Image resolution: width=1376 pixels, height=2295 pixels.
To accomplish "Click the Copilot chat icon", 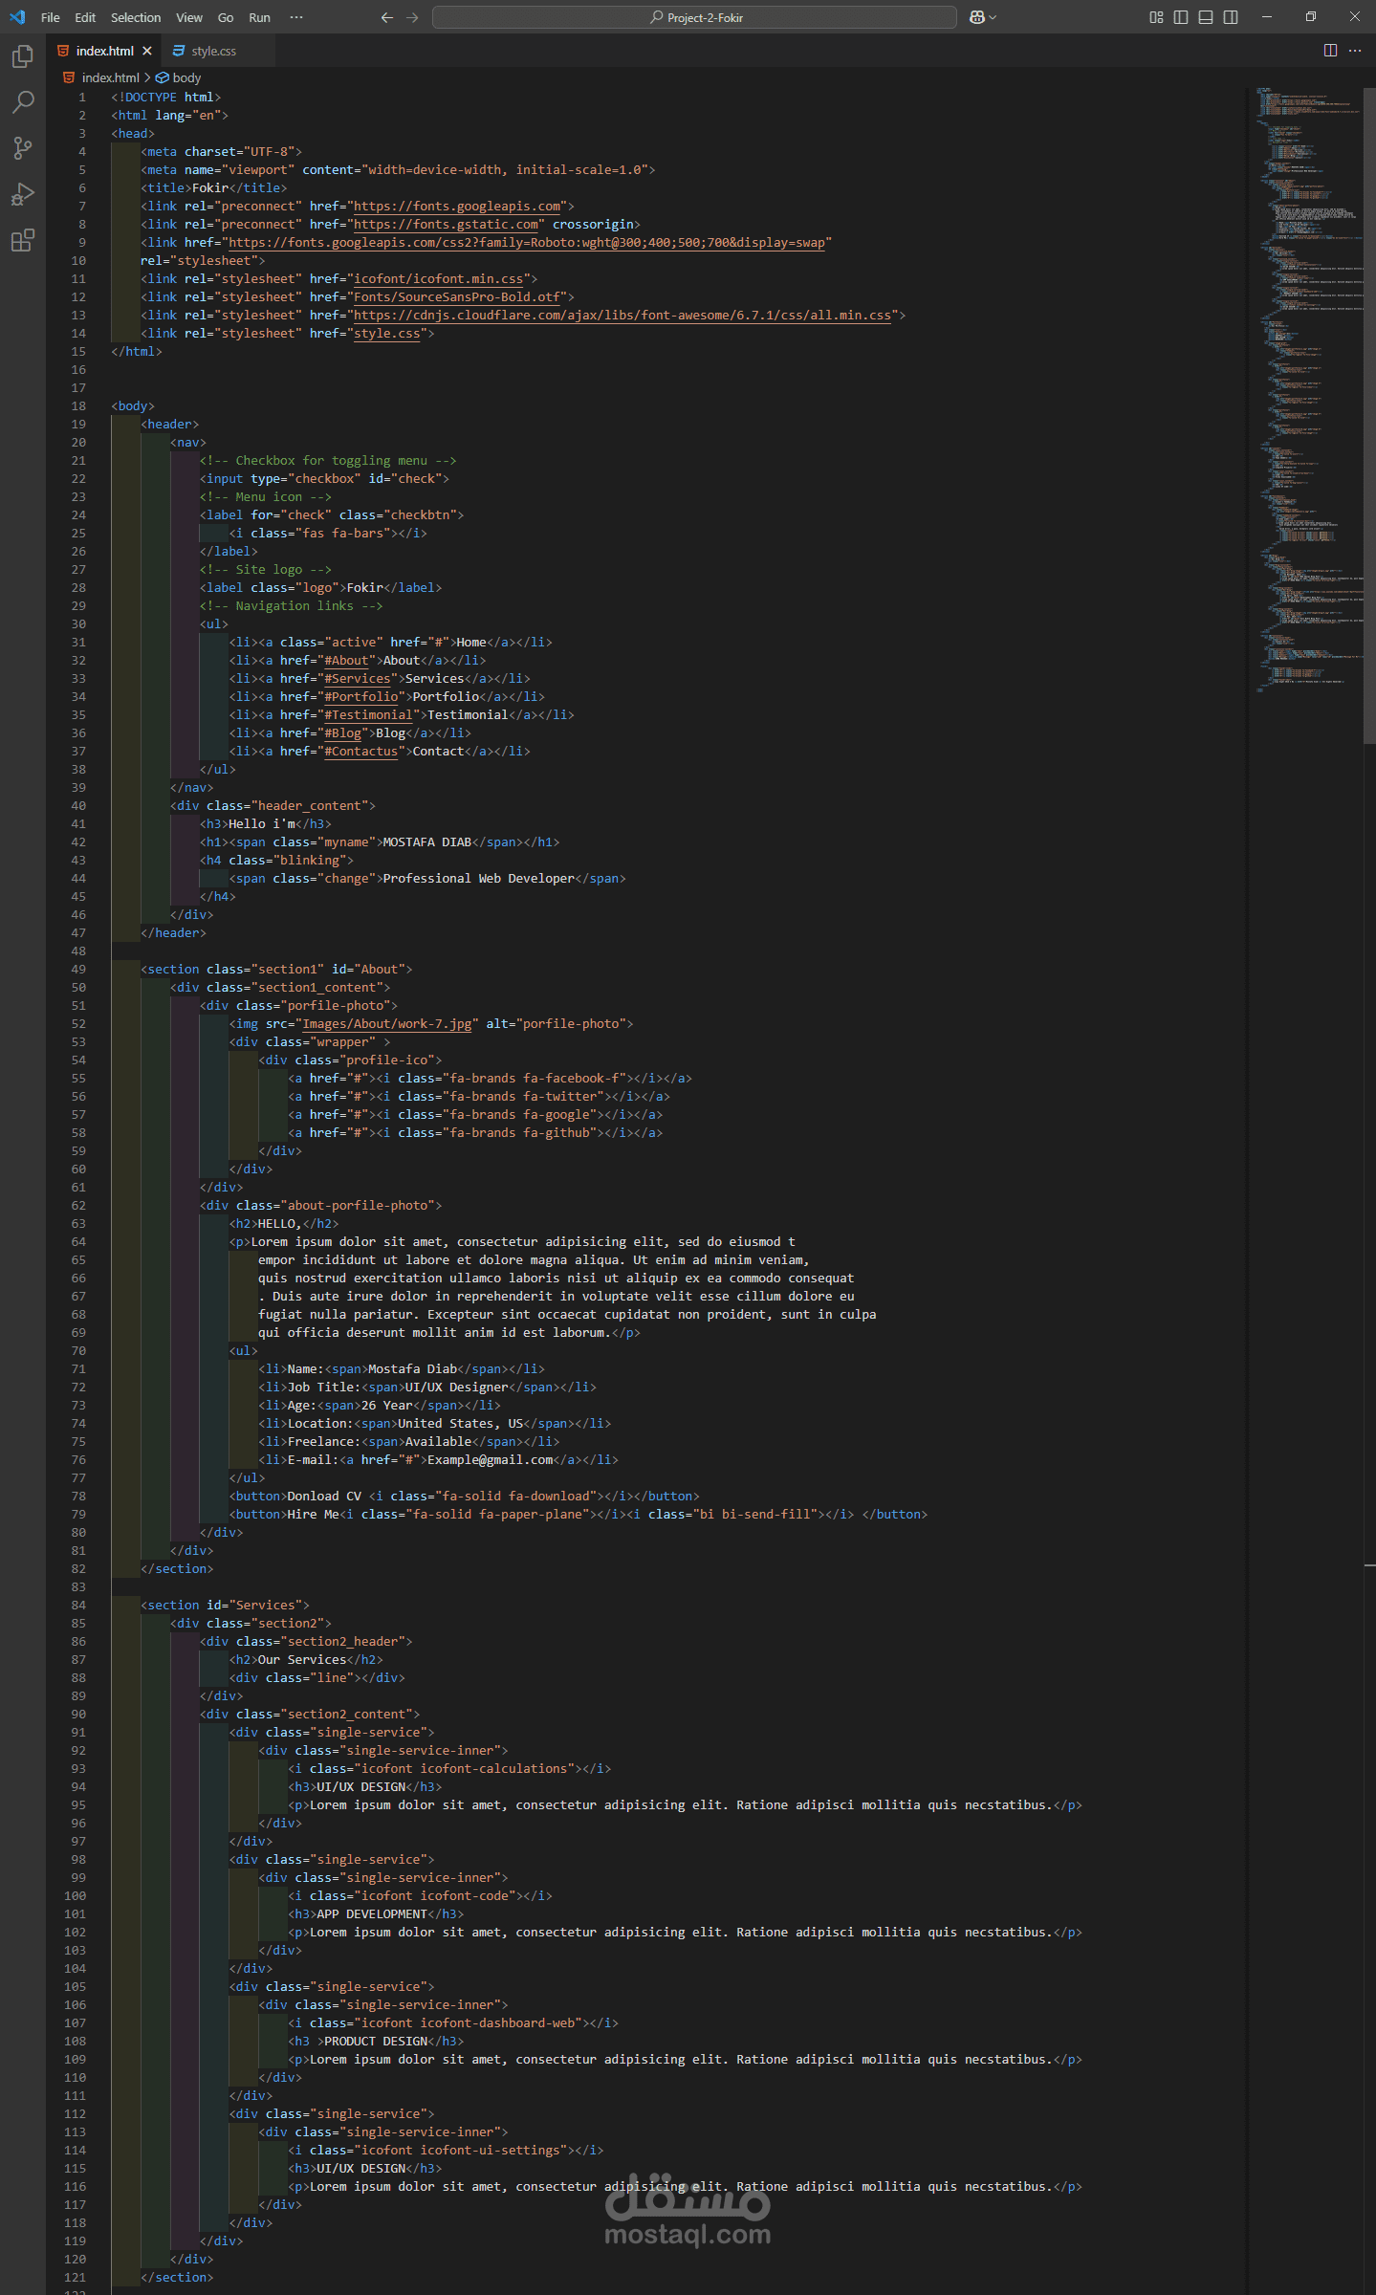I will [x=976, y=17].
